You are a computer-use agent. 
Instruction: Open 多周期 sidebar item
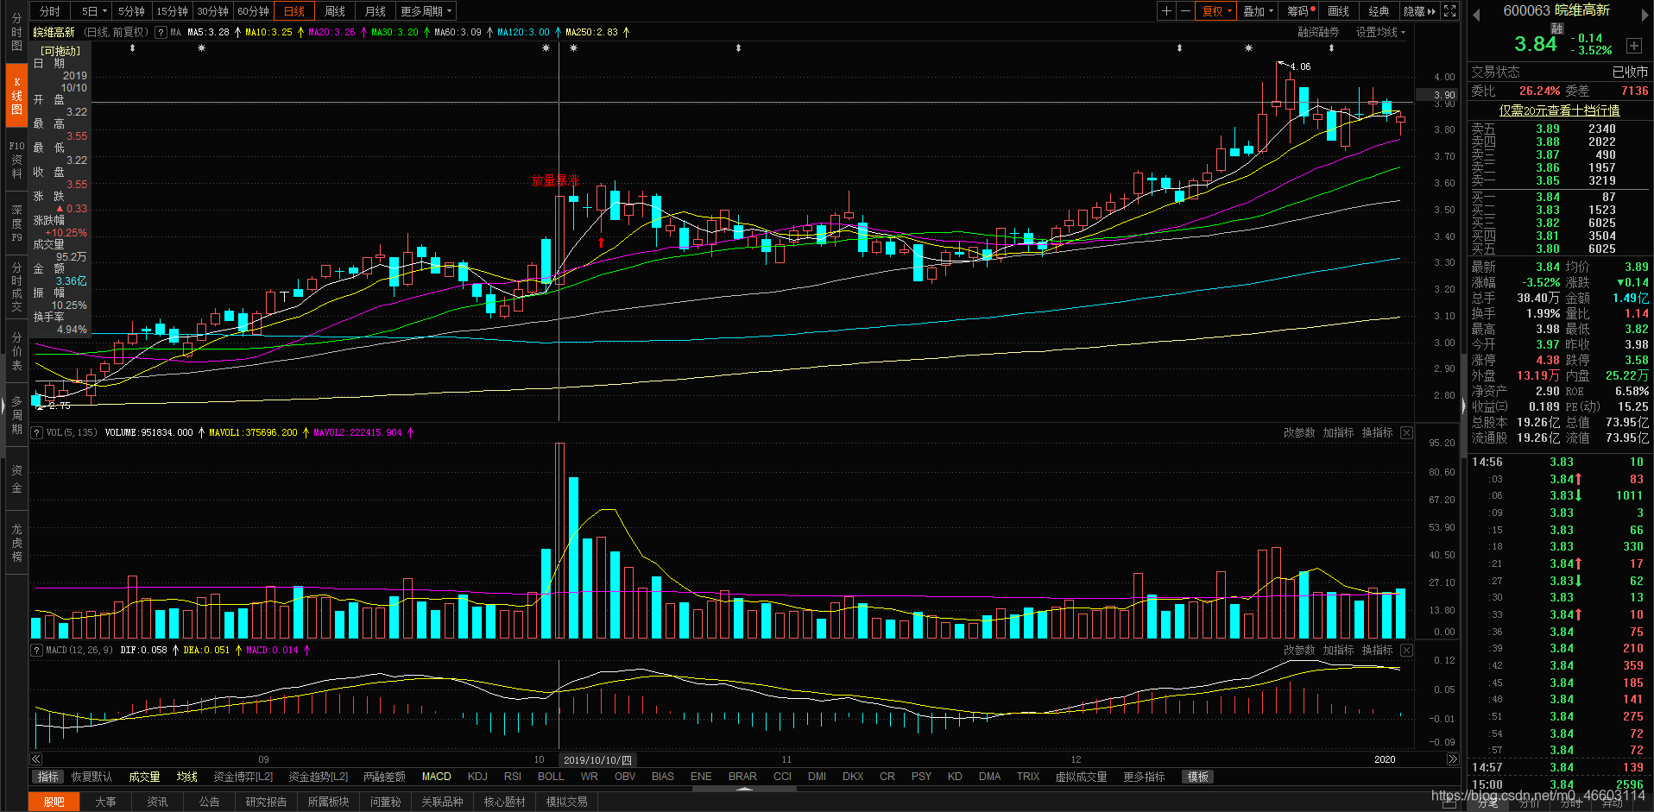pos(16,415)
